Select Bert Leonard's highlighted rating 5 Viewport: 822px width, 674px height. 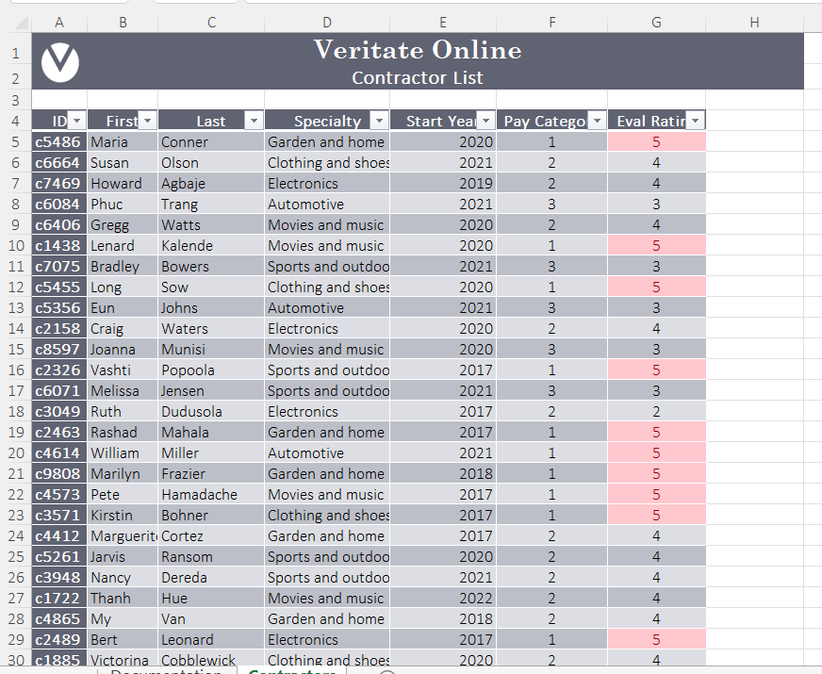657,639
